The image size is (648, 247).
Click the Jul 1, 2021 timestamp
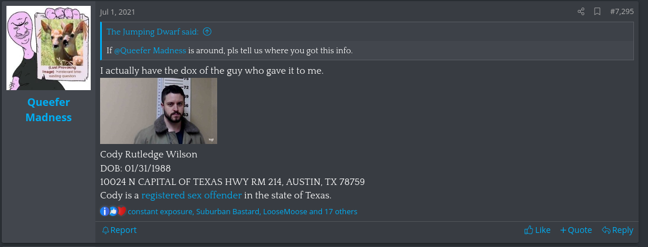click(x=118, y=12)
